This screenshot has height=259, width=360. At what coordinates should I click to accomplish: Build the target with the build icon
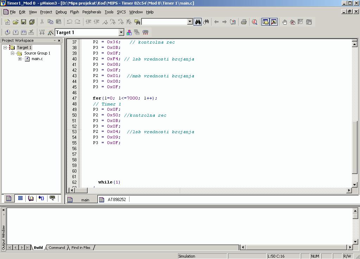pyautogui.click(x=15, y=32)
